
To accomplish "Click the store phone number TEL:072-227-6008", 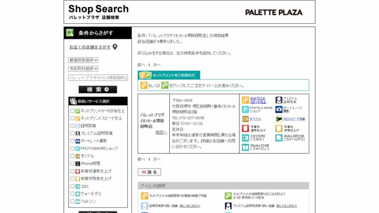I will pyautogui.click(x=188, y=118).
